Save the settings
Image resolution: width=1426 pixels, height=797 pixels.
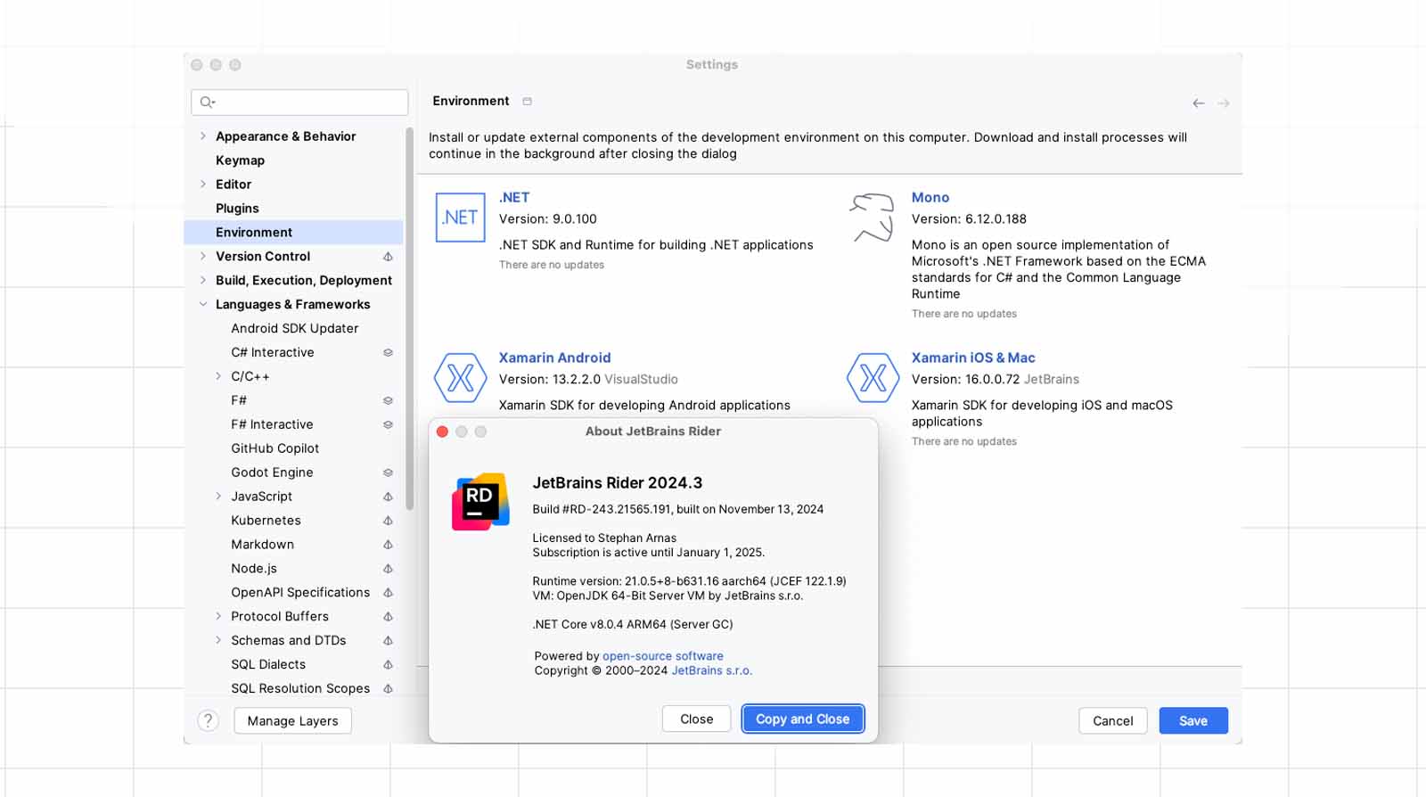pos(1193,721)
